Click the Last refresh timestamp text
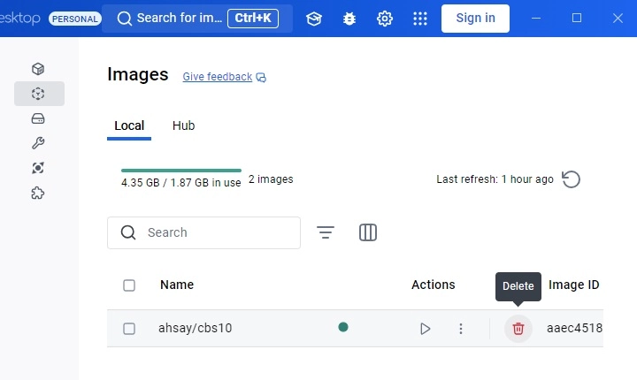637x380 pixels. click(495, 179)
